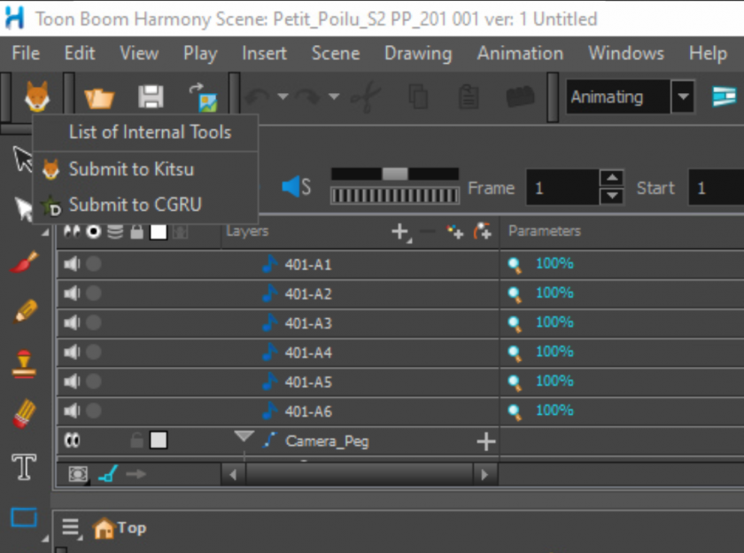Image resolution: width=744 pixels, height=553 pixels.
Task: Choose Submit to Kitsu
Action: click(145, 169)
